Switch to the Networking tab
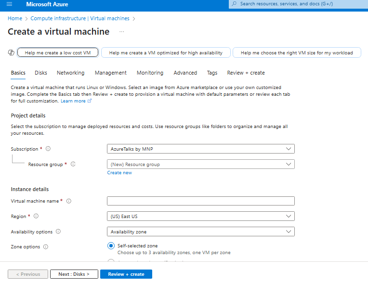Screen dimensions: 368x283 (x=71, y=73)
